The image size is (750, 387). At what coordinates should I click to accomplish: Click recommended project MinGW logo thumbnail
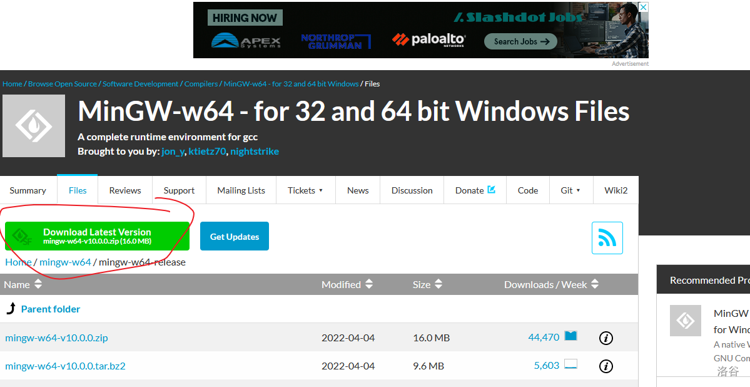(x=686, y=321)
